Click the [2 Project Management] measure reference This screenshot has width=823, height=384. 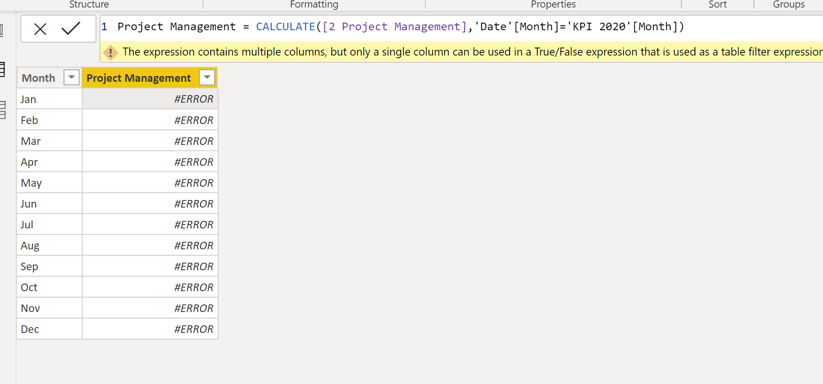395,27
